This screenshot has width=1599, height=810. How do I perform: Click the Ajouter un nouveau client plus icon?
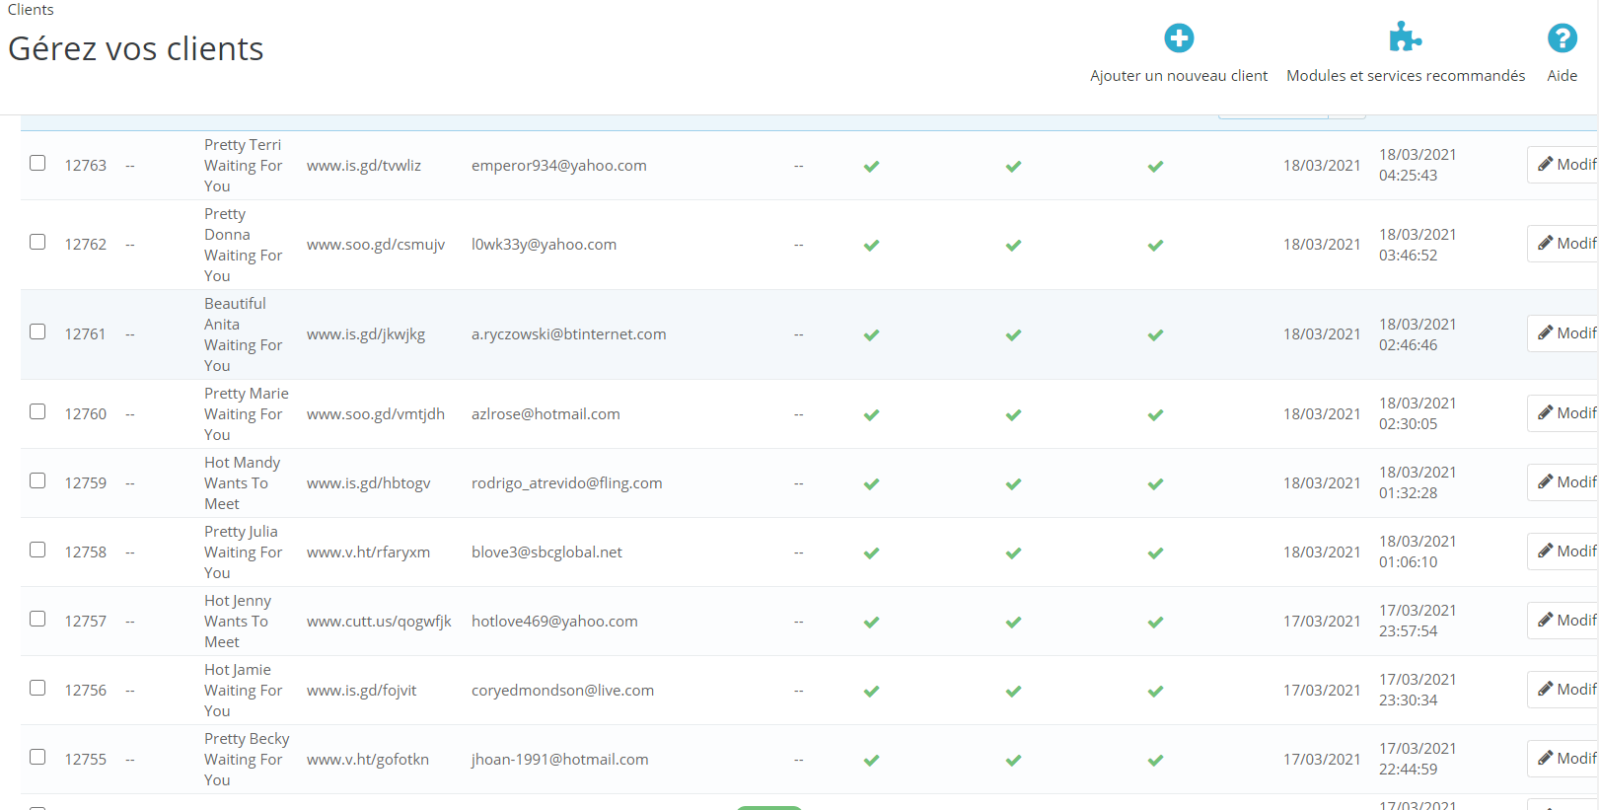(1179, 38)
